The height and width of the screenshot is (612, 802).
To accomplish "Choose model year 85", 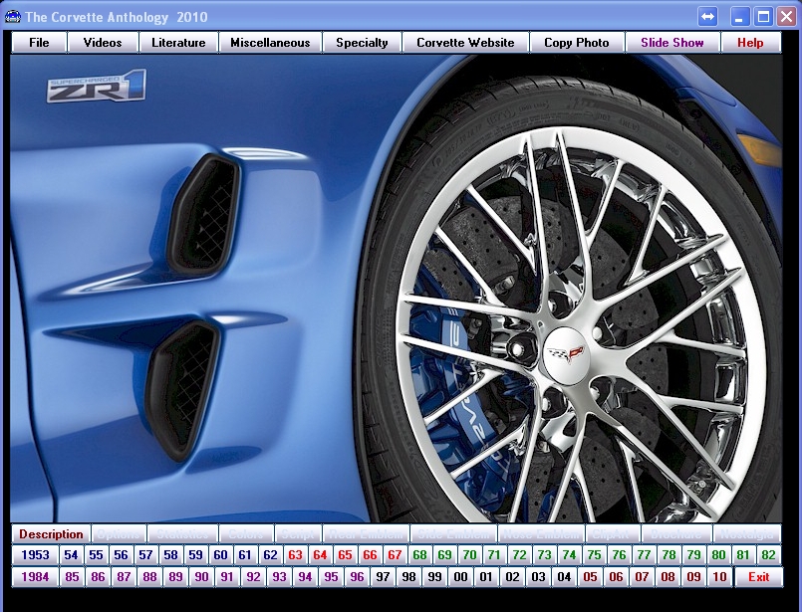I will point(72,577).
